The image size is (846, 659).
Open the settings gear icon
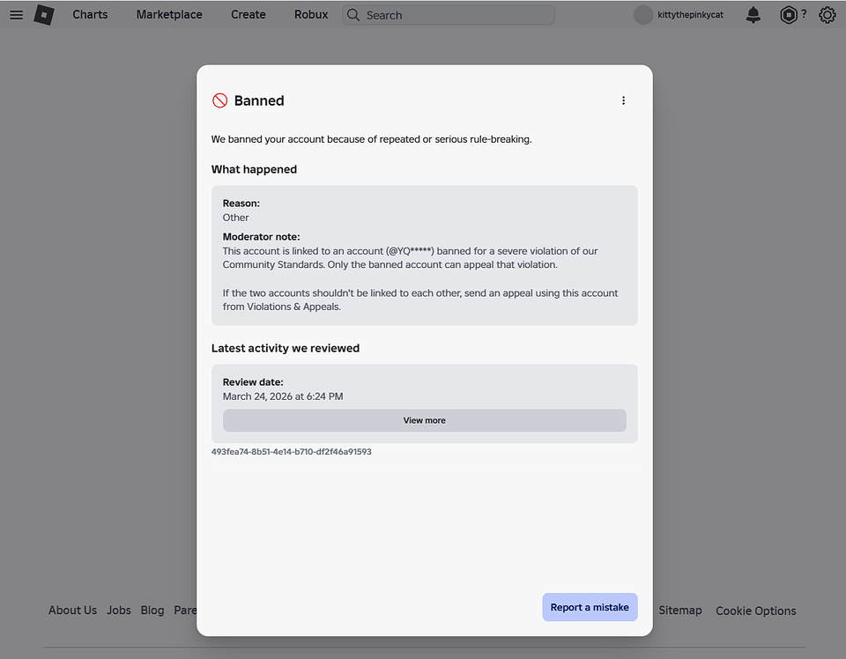pos(827,15)
